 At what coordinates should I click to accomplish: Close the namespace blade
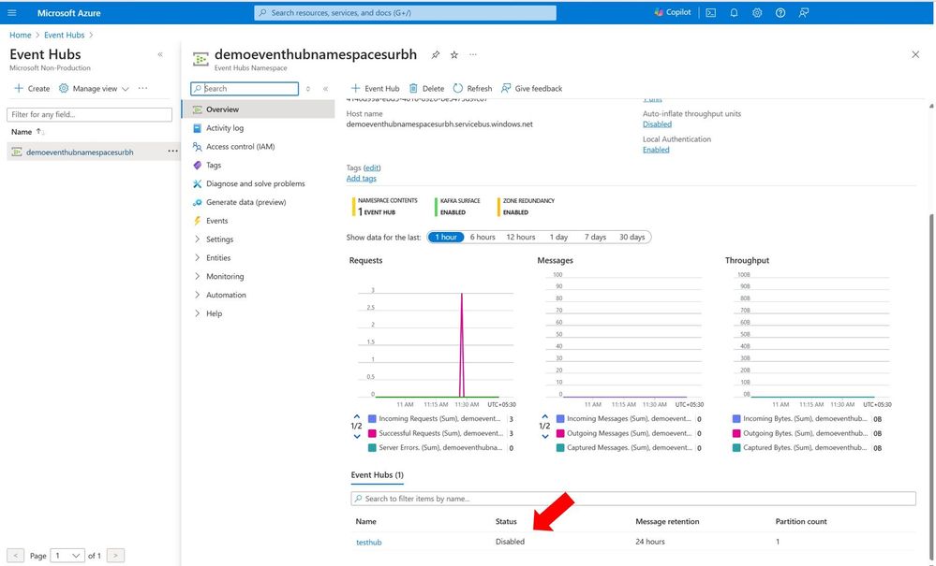click(x=915, y=55)
